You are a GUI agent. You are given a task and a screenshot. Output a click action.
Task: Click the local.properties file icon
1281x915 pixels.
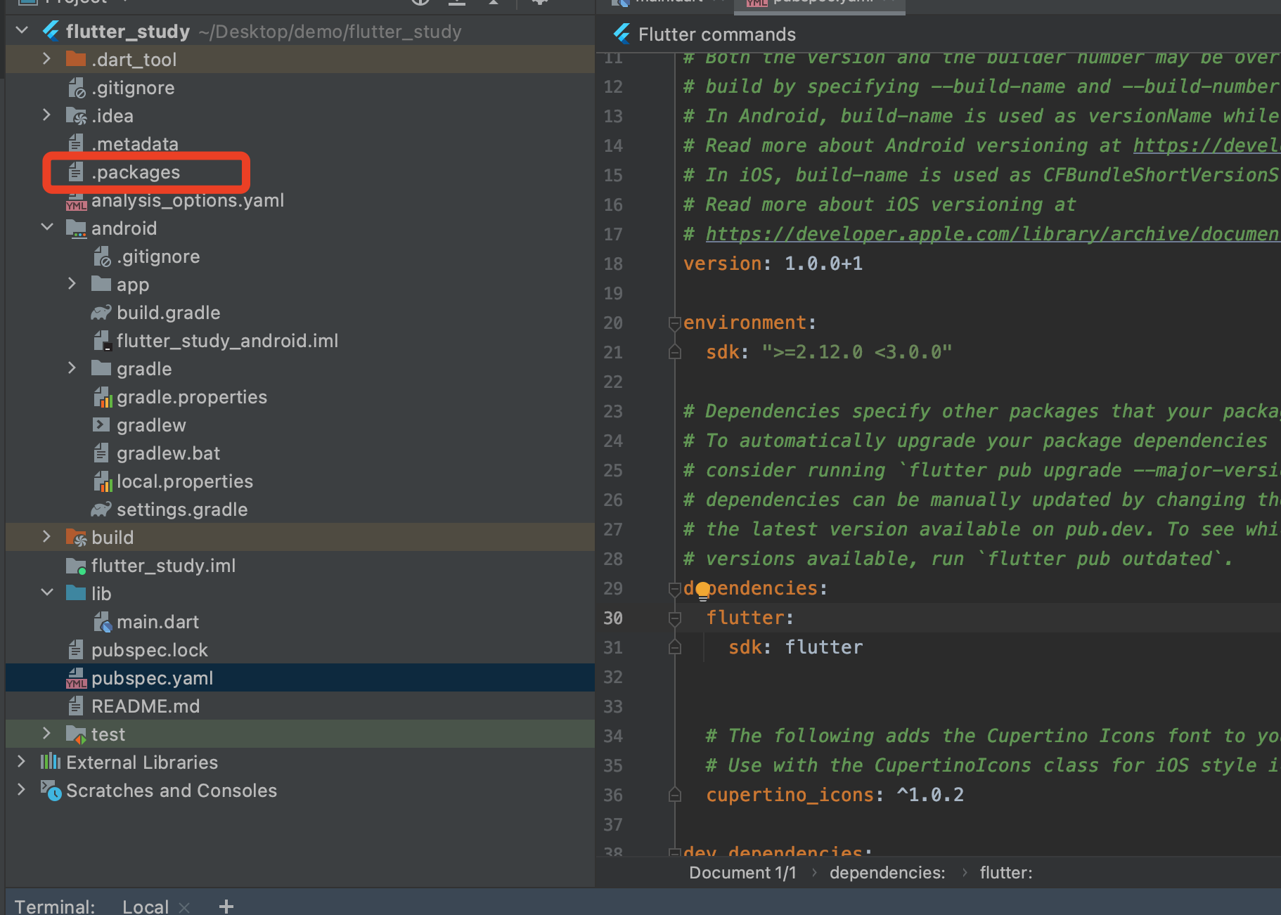pyautogui.click(x=103, y=482)
